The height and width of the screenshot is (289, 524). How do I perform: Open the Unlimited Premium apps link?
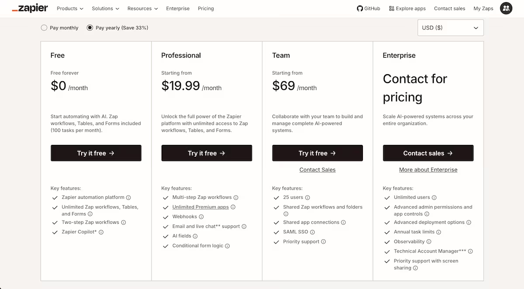[x=200, y=207]
